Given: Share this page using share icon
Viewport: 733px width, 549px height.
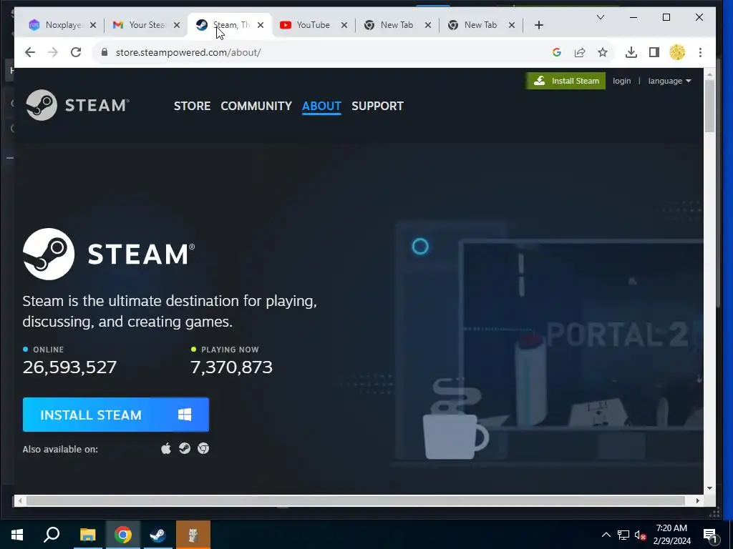Looking at the screenshot, I should pyautogui.click(x=580, y=52).
